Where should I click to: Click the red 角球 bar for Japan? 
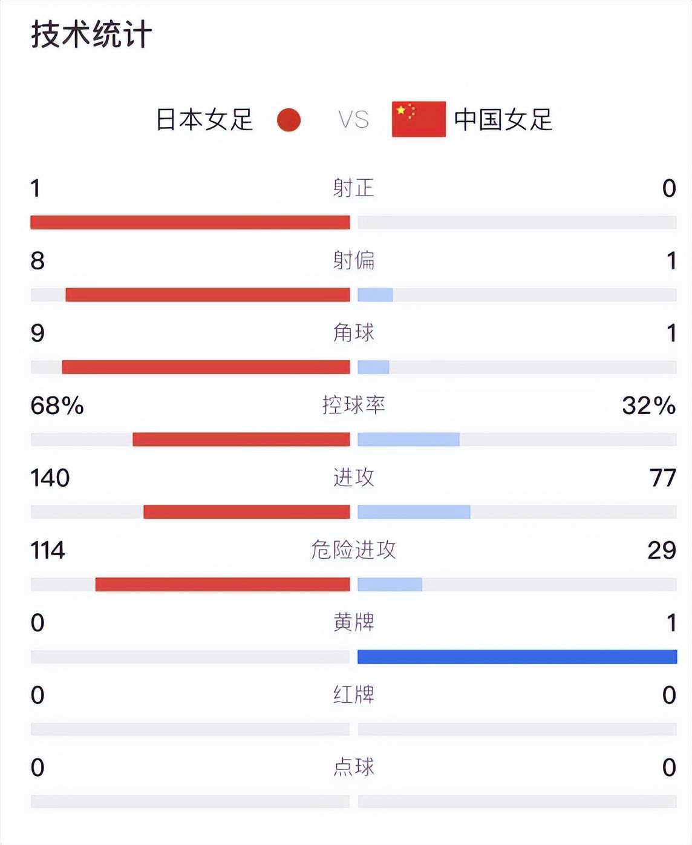click(206, 367)
